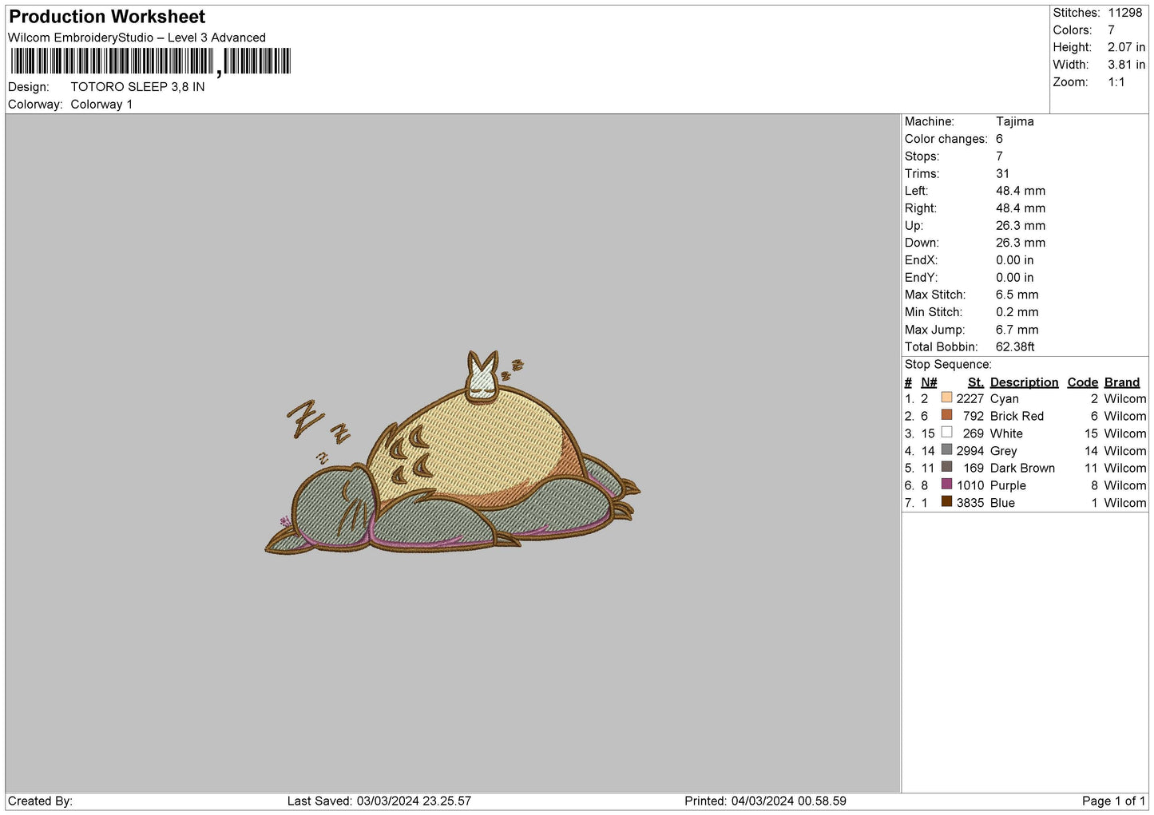This screenshot has height=815, width=1154.
Task: Click the 'Brick Red' description text
Action: pos(1017,417)
